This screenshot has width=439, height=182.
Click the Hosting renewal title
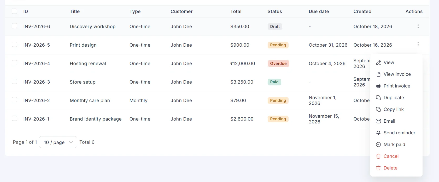tap(88, 64)
